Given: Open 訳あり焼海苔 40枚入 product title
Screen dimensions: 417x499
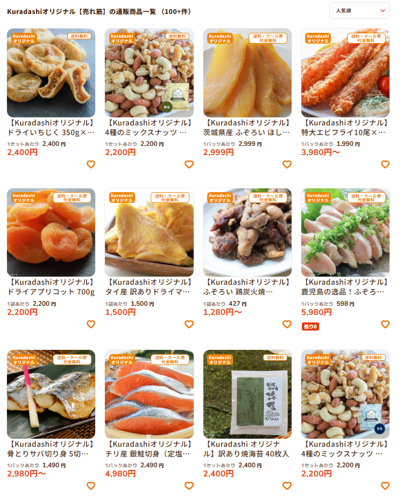Looking at the screenshot, I should [246, 449].
